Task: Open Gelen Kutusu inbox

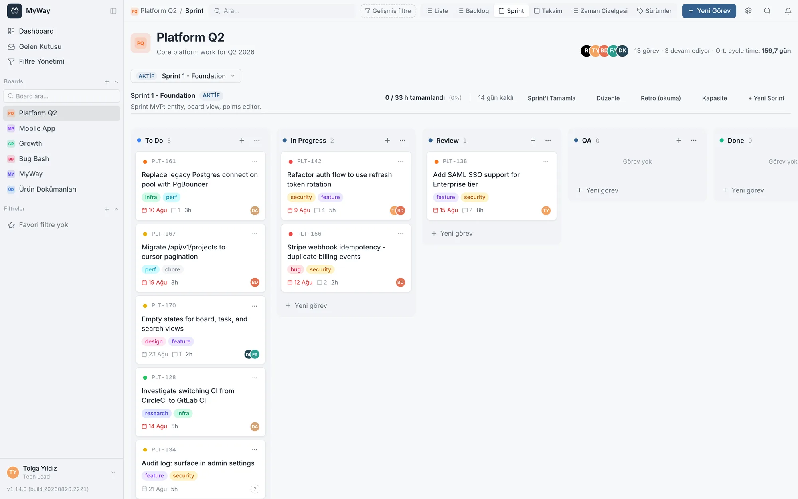Action: click(61, 46)
